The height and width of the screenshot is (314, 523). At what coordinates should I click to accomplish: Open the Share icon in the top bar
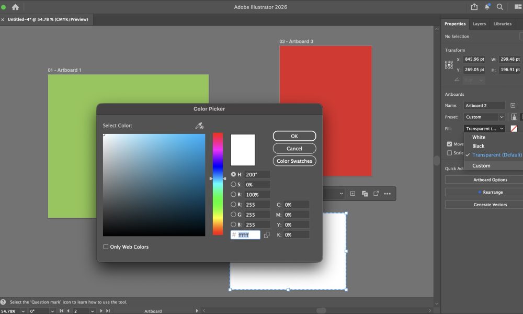474,7
